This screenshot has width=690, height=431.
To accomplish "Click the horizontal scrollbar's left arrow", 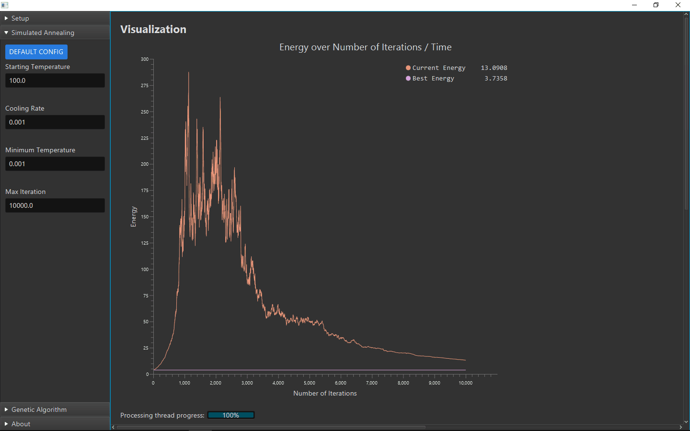I will [x=114, y=427].
